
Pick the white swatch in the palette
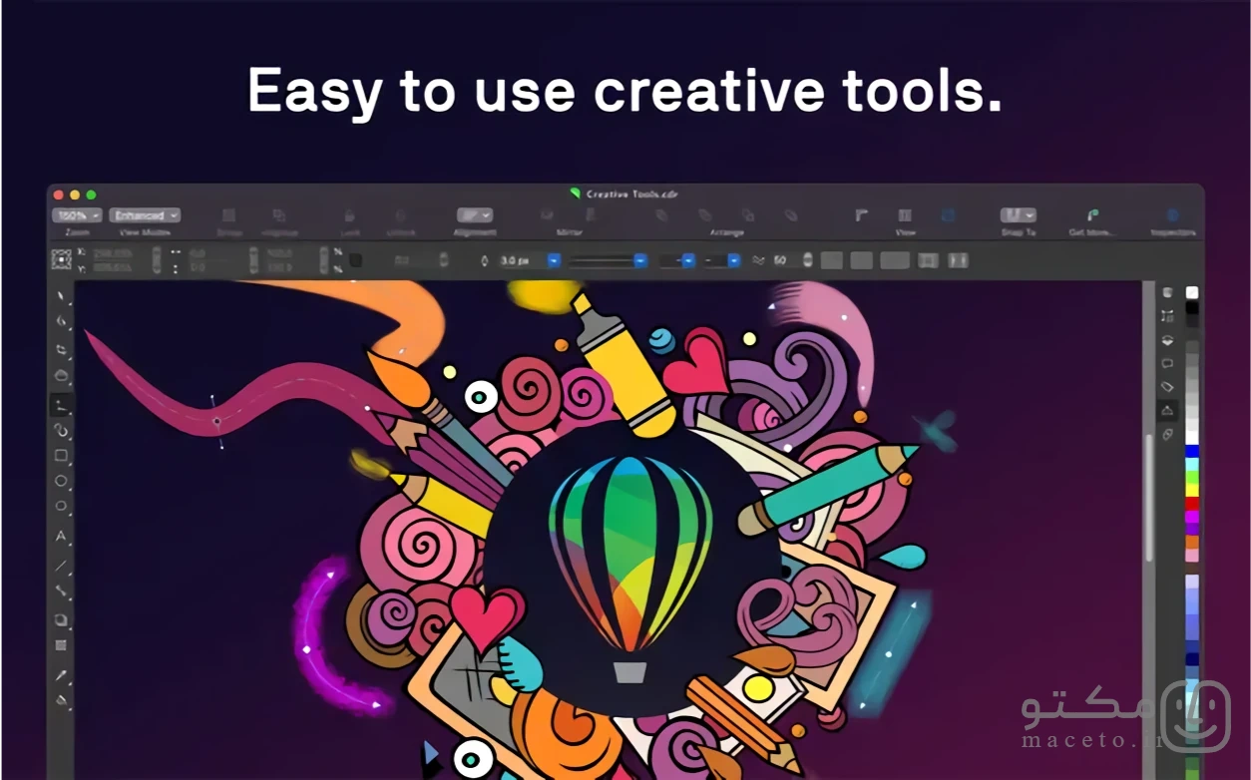click(1192, 292)
